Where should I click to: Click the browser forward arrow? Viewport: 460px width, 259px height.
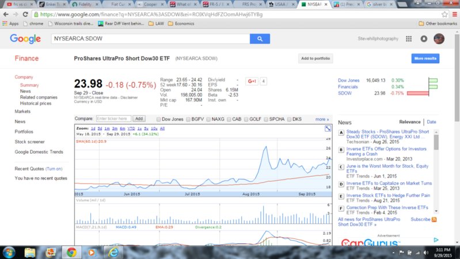pyautogui.click(x=15, y=14)
